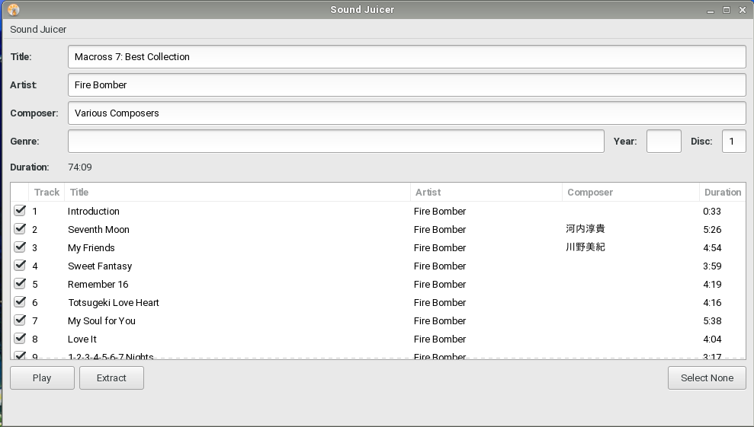Maximize the Sound Juicer window

[x=727, y=10]
